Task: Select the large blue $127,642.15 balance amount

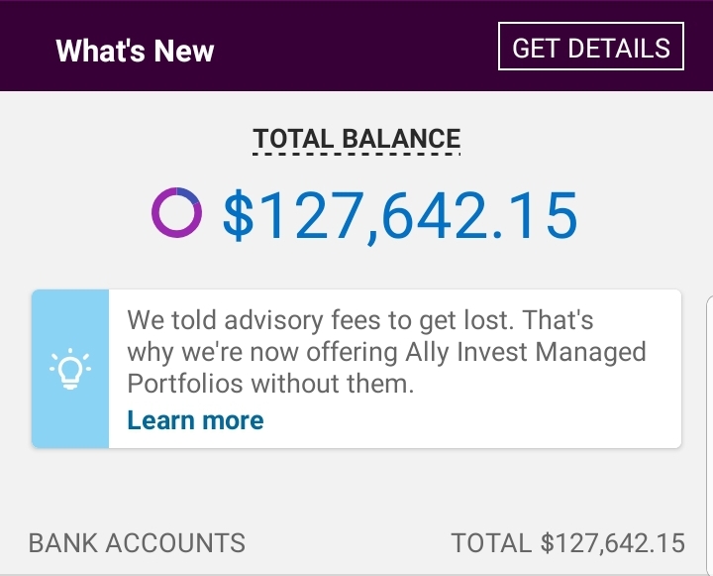Action: [x=399, y=214]
